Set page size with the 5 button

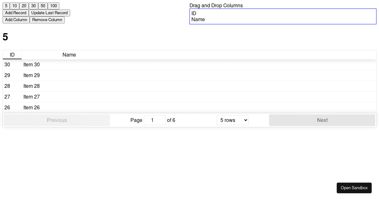(x=6, y=6)
